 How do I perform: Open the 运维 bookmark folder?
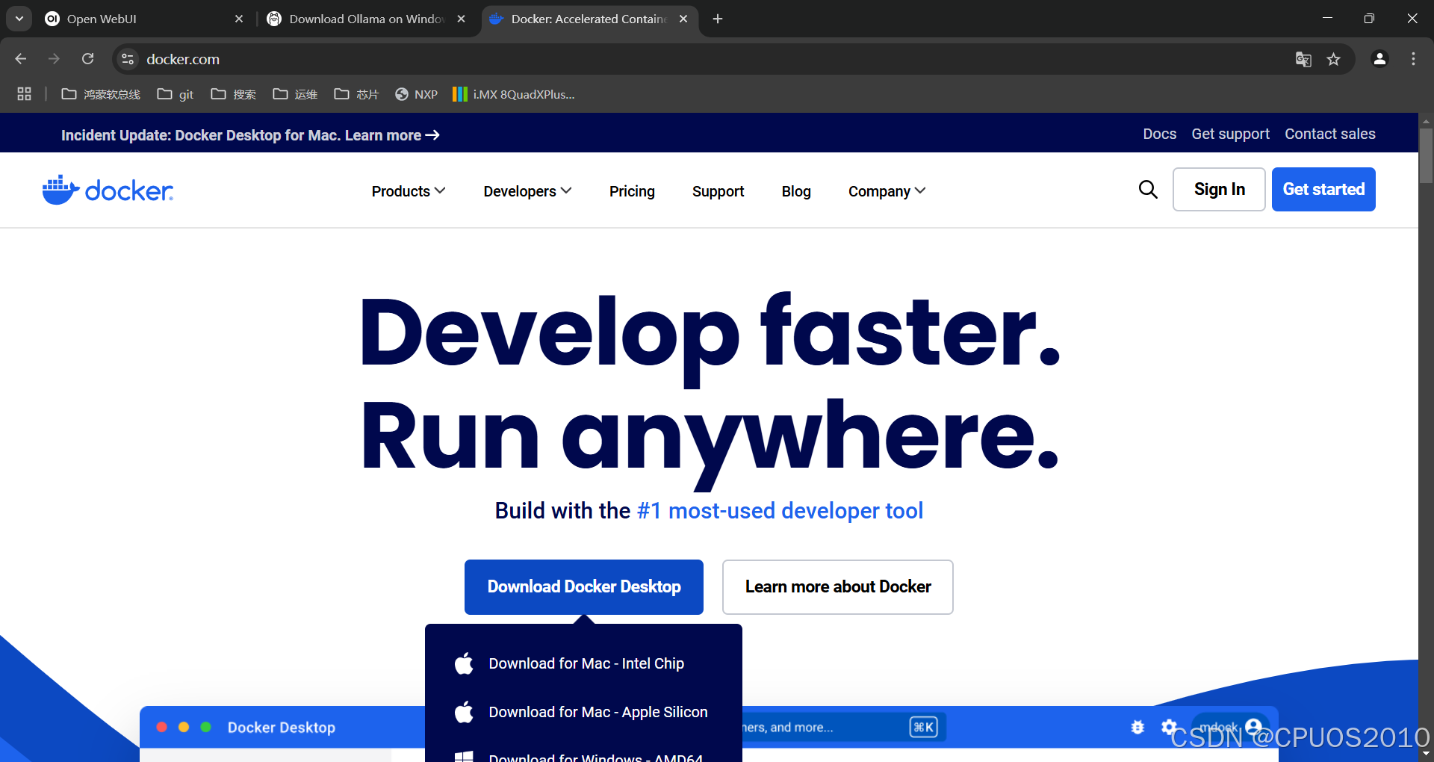pos(295,94)
